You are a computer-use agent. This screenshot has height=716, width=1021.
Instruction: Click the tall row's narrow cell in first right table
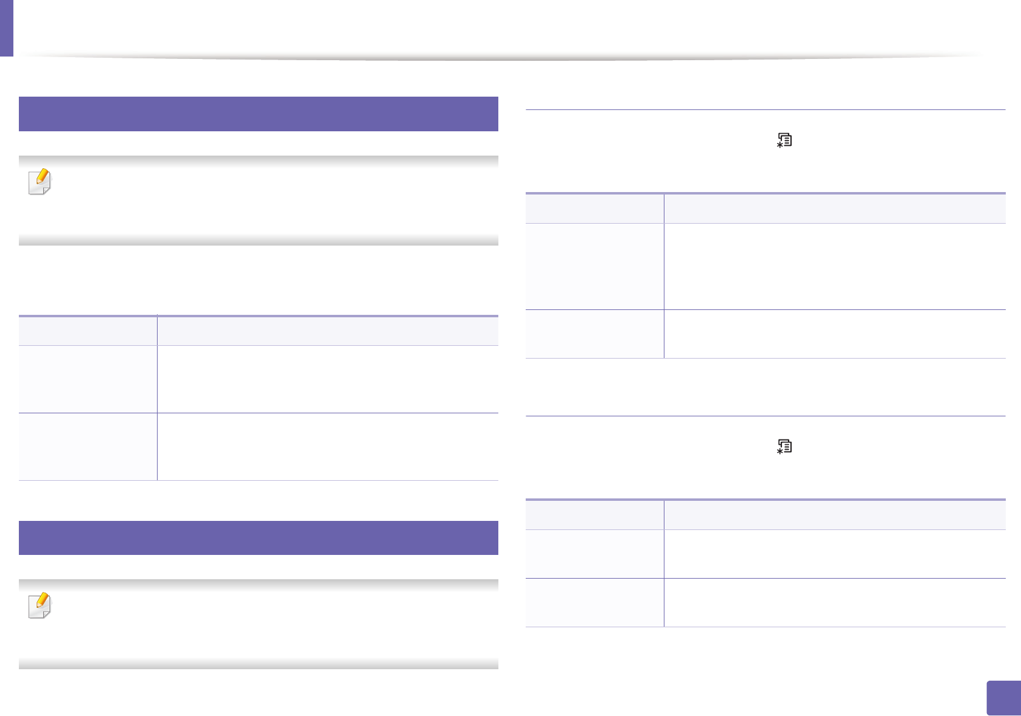594,266
